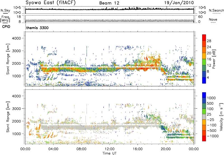Click the gray -25 to 25 velocity swatch
Image resolution: width=224 pixels, height=155 pixels.
pos(204,117)
